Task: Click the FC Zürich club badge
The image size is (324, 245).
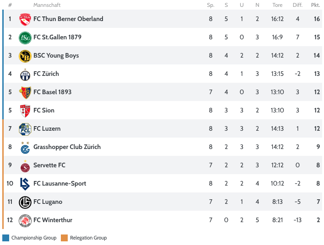Action: tap(25, 74)
